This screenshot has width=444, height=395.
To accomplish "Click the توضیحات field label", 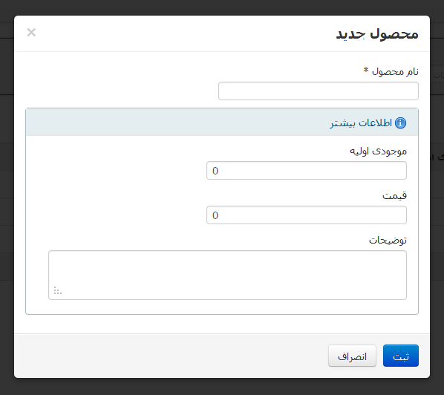I will coord(388,240).
